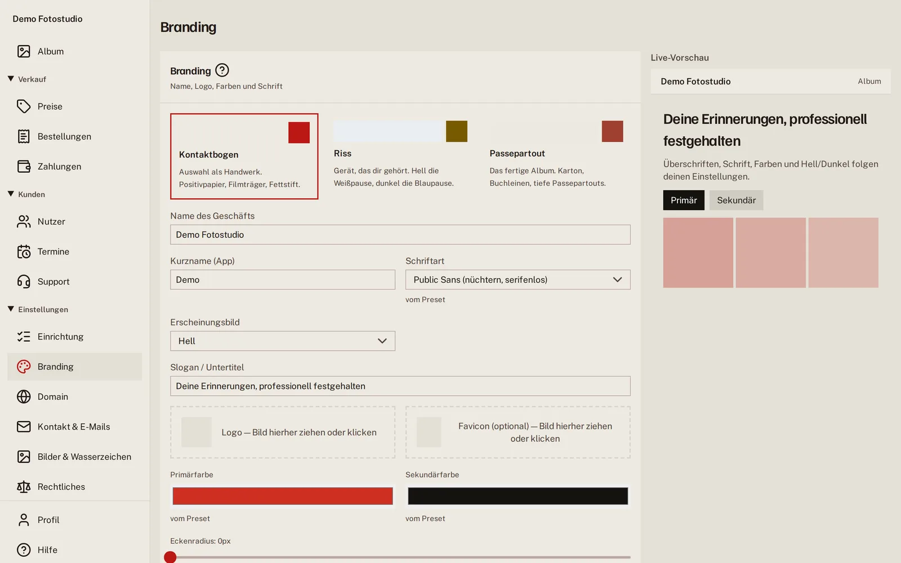901x563 pixels.
Task: Click the Einrichtung checklist icon
Action: [x=24, y=337]
